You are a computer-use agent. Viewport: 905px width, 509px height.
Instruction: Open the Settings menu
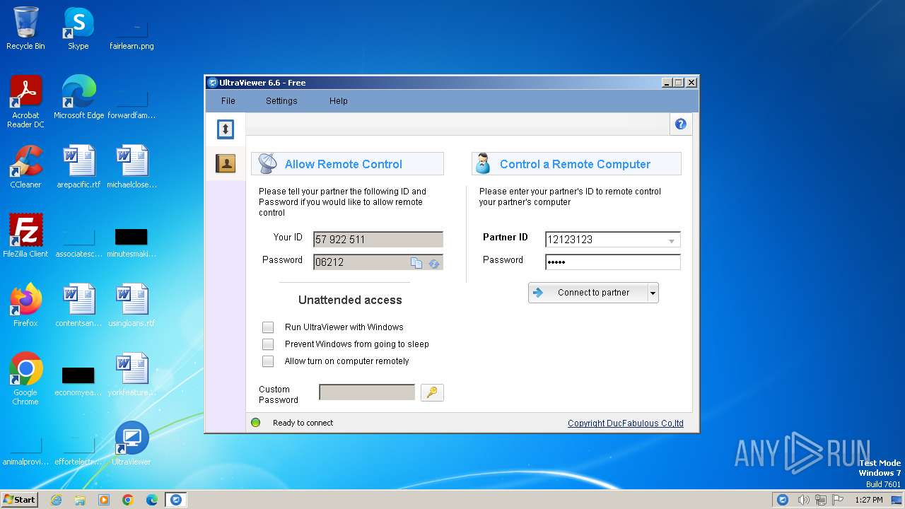[281, 101]
